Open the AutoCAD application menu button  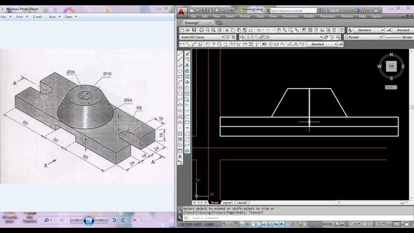[181, 12]
